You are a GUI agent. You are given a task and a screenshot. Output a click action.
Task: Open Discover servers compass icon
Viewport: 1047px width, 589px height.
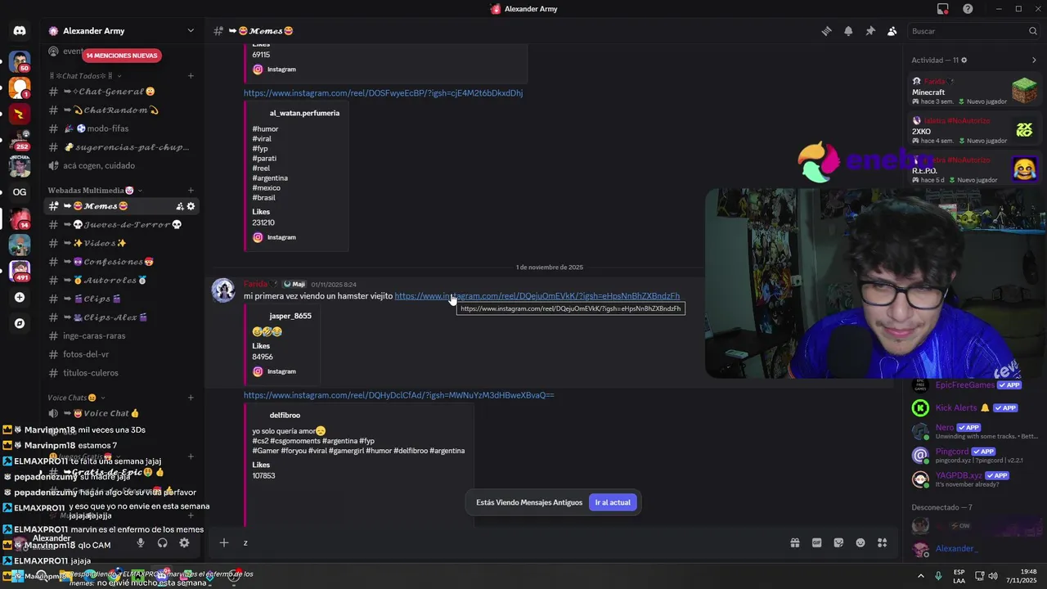point(20,323)
